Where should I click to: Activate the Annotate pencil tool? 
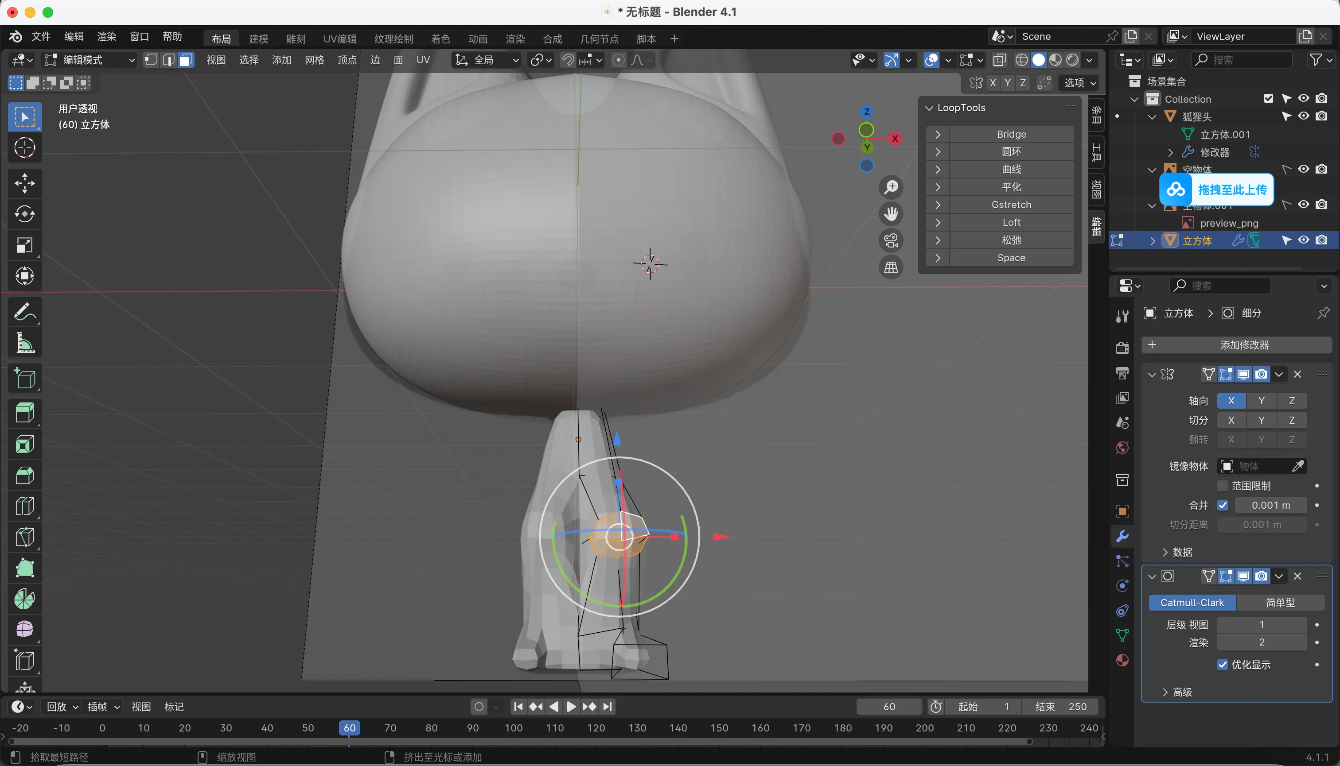click(24, 312)
